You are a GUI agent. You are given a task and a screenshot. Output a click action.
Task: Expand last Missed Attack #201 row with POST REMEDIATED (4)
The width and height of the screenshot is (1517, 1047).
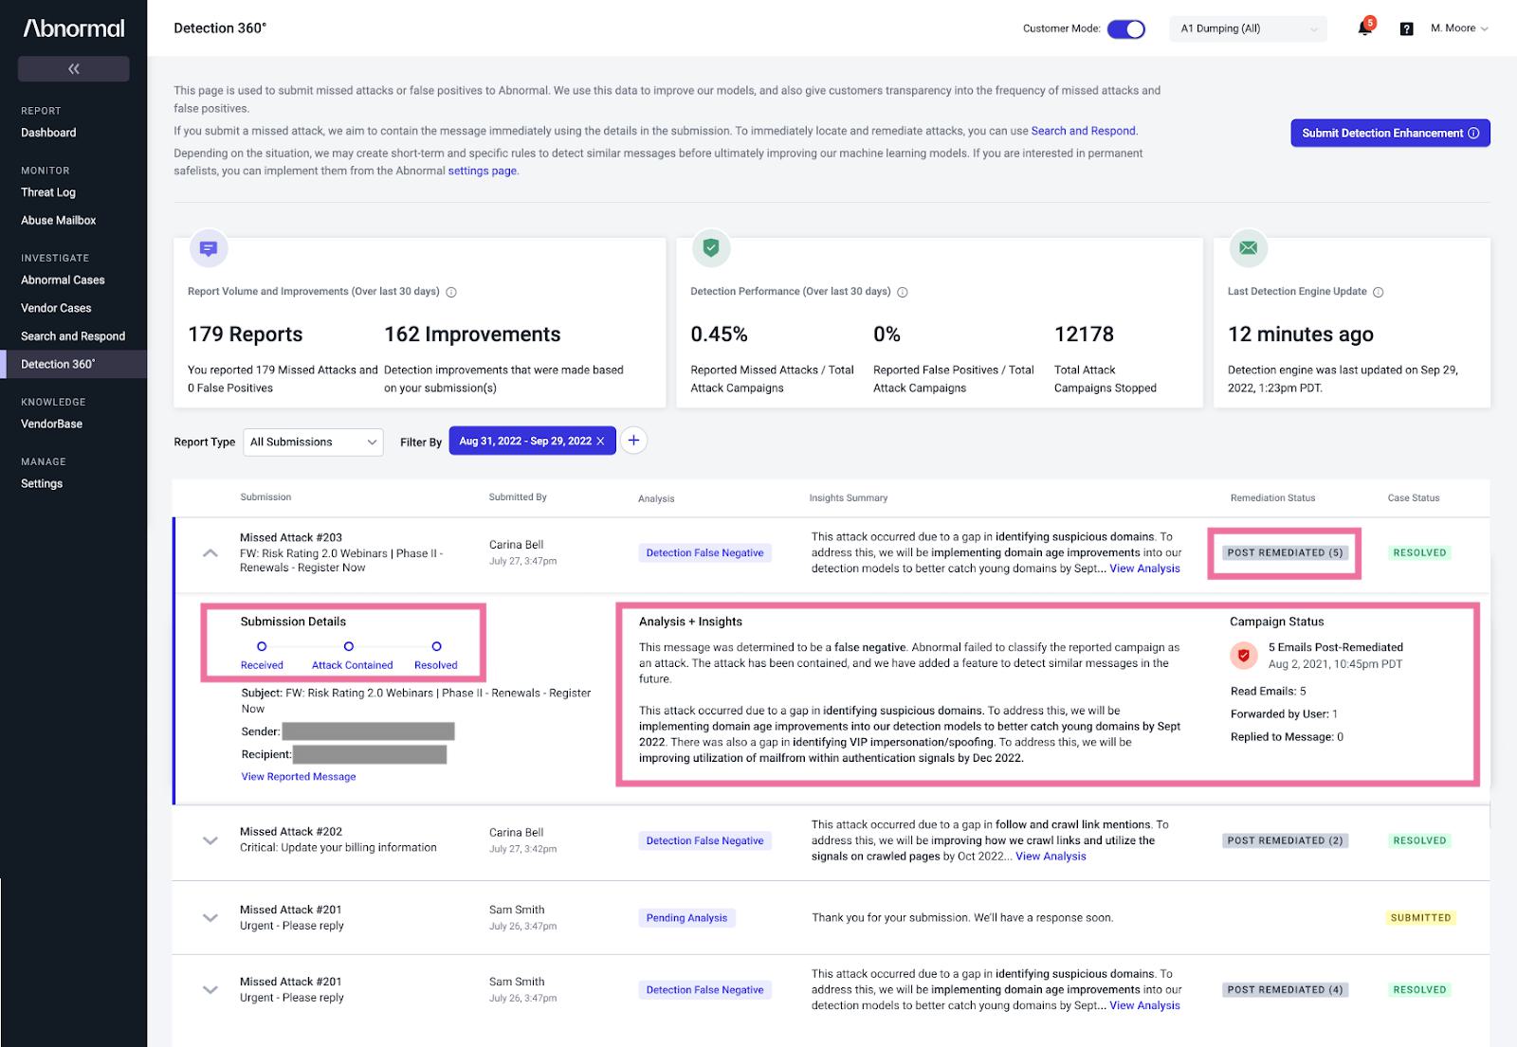pyautogui.click(x=210, y=990)
